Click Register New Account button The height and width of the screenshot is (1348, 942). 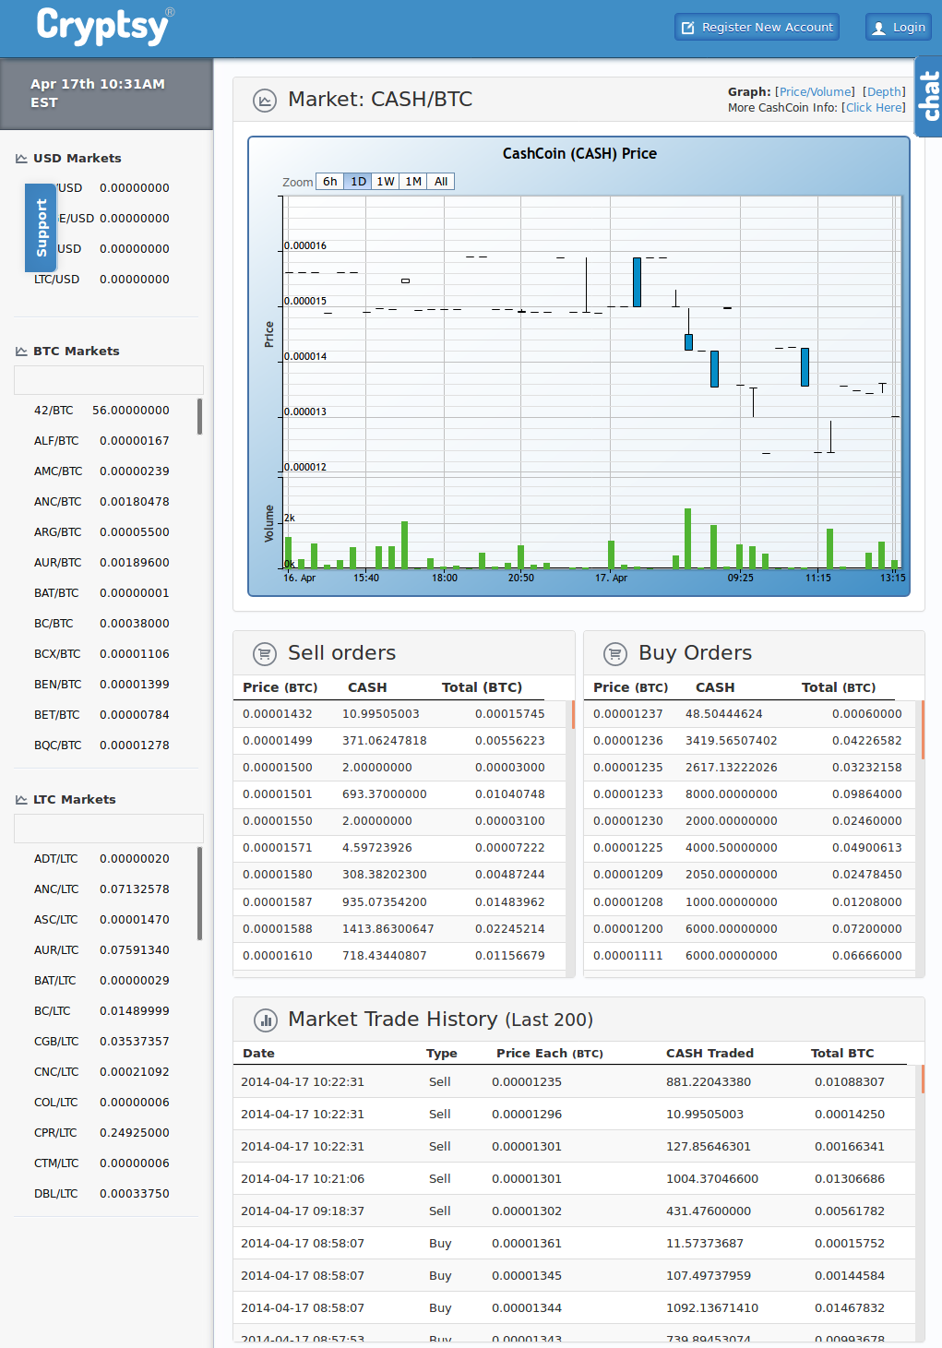(757, 27)
